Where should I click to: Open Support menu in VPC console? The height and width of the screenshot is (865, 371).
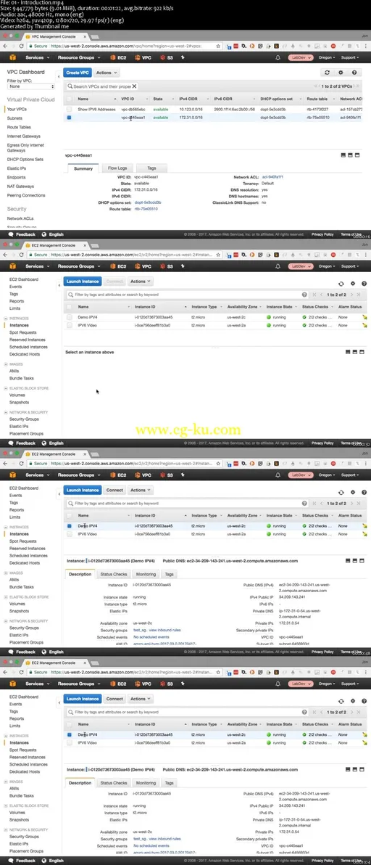pyautogui.click(x=349, y=57)
